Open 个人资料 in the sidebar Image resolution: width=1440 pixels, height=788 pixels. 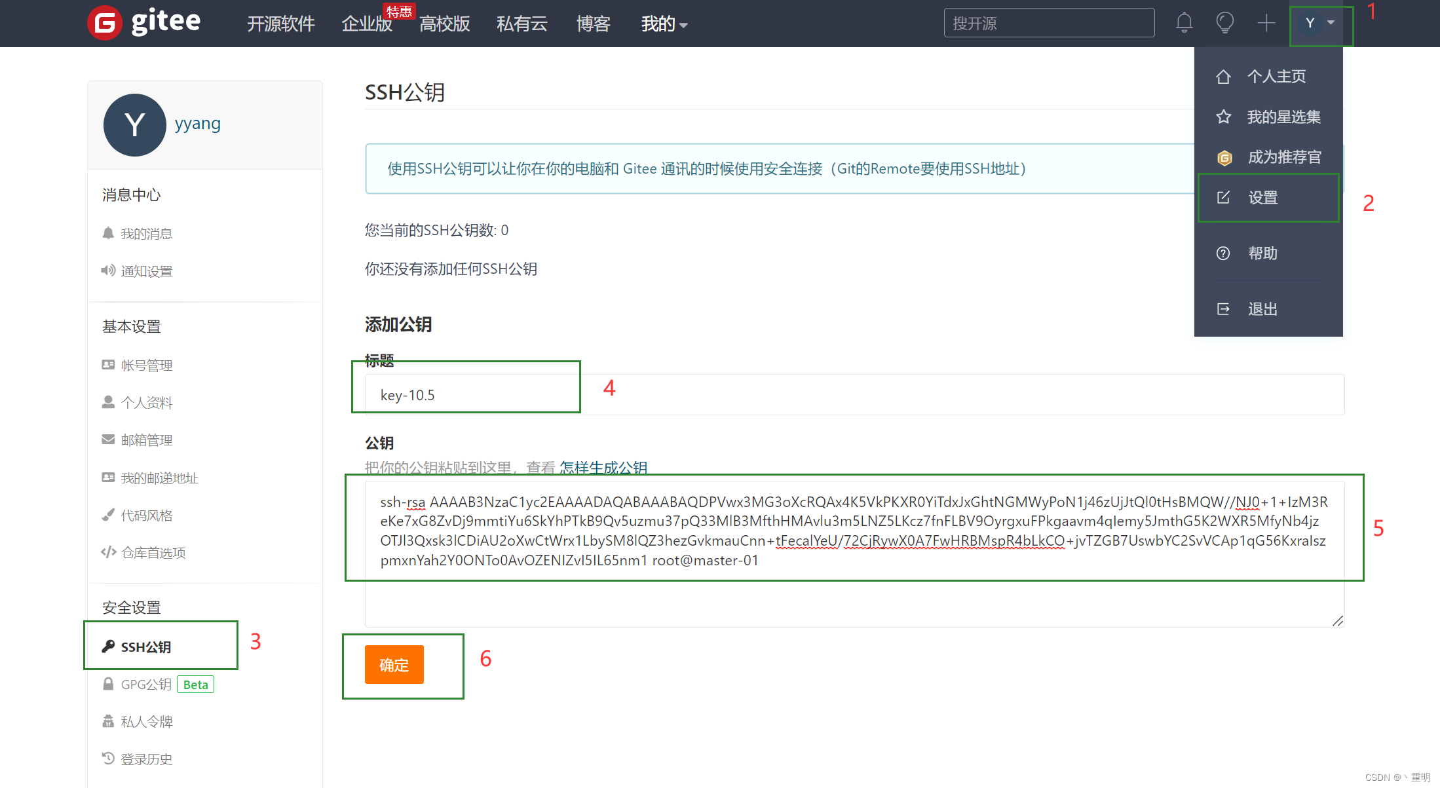click(147, 403)
